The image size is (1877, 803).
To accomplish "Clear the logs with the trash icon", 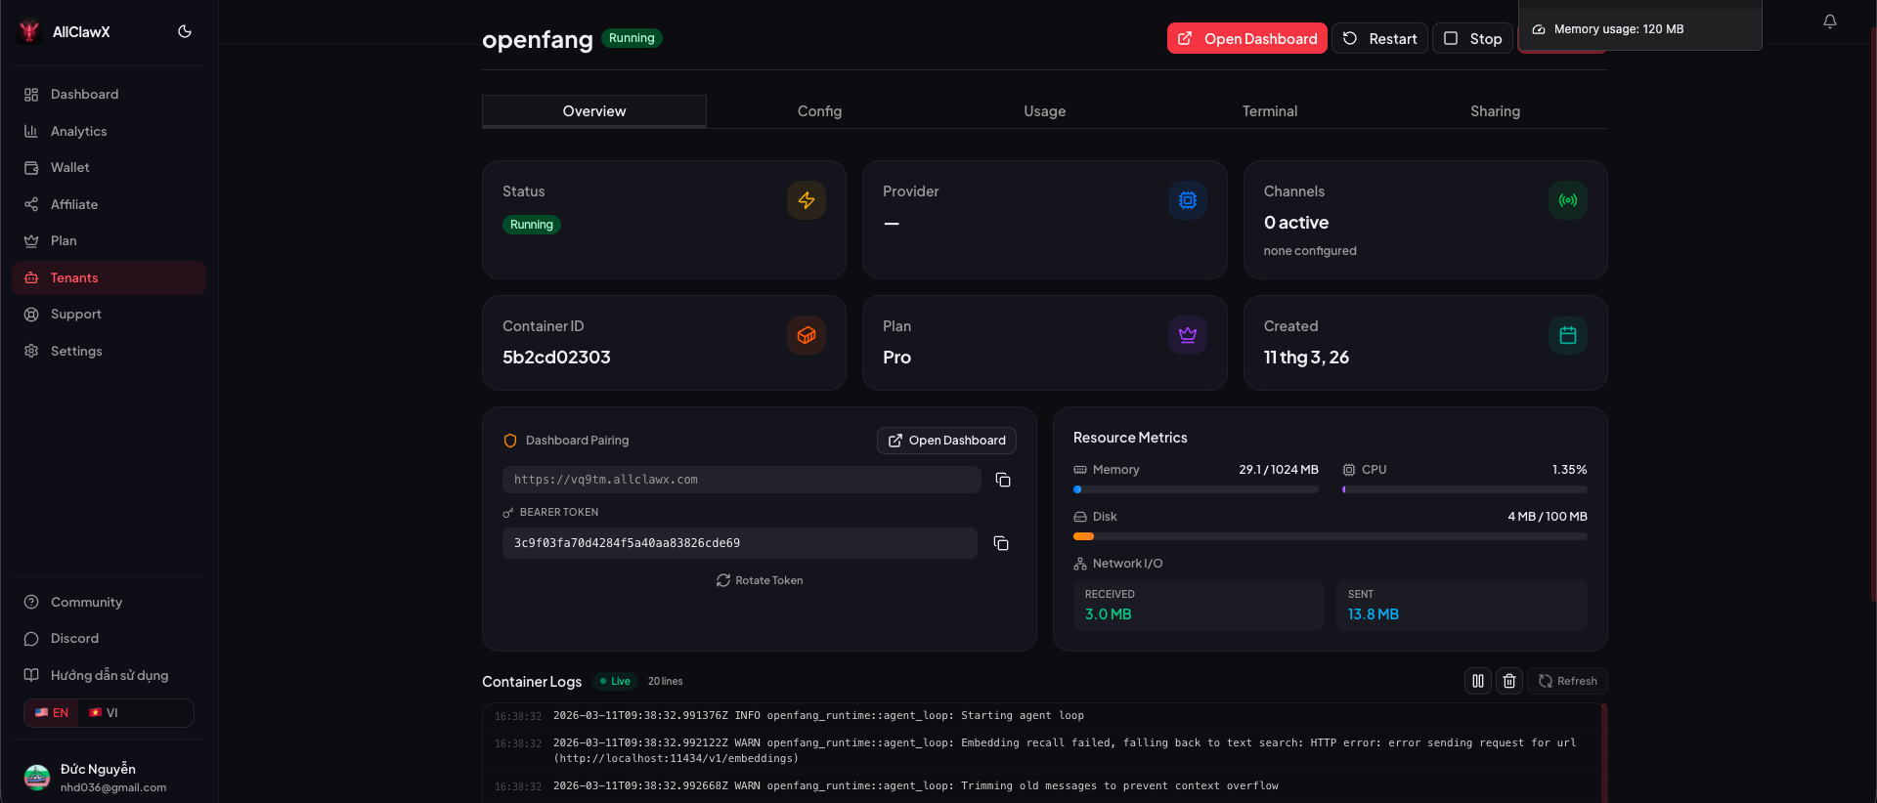I will click(1509, 681).
